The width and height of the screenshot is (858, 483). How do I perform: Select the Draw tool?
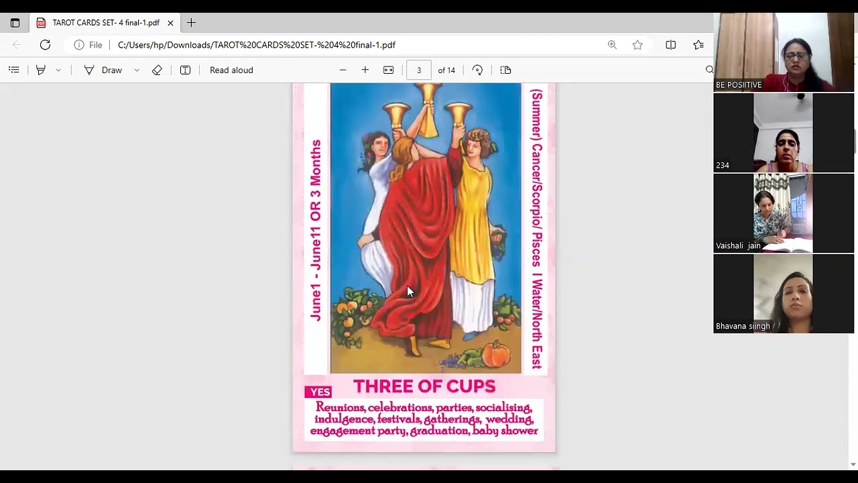(x=103, y=70)
